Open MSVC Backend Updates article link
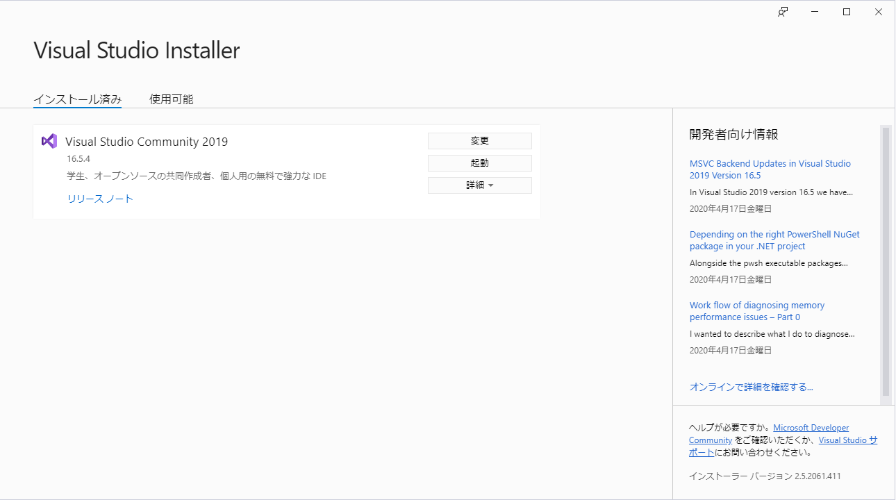 pos(770,169)
